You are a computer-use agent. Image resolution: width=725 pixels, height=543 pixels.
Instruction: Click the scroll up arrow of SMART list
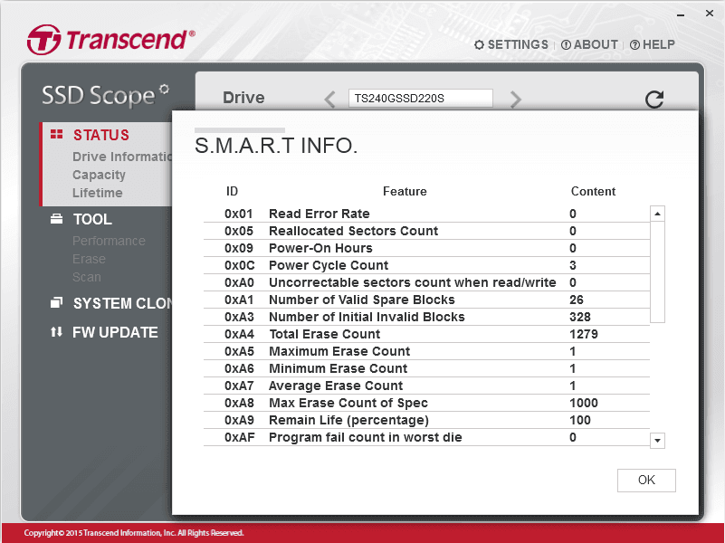click(x=657, y=214)
